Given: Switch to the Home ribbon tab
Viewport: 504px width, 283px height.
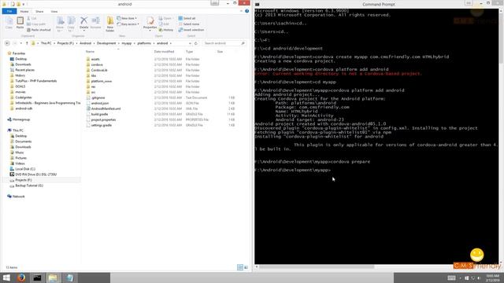Looking at the screenshot, I should [x=24, y=12].
